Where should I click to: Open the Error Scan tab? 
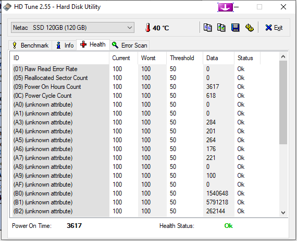click(x=130, y=45)
